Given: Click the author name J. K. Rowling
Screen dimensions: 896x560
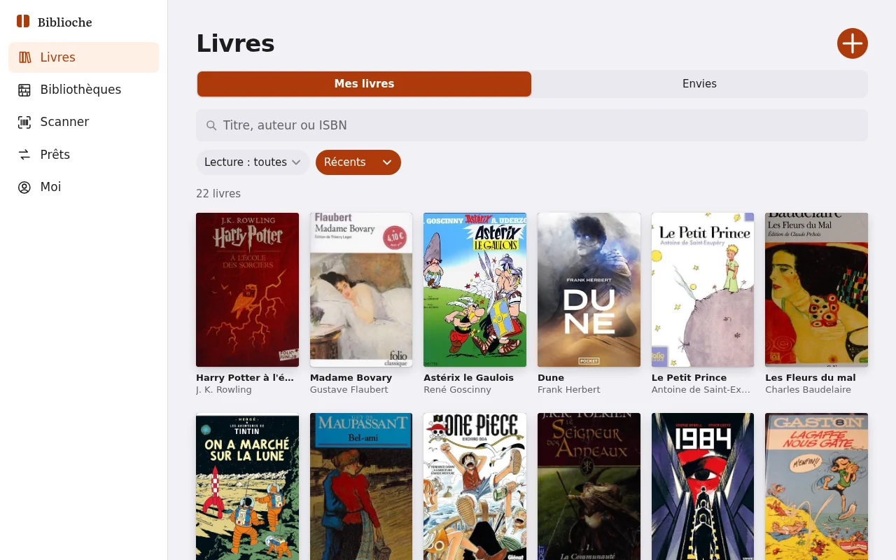Looking at the screenshot, I should [224, 390].
